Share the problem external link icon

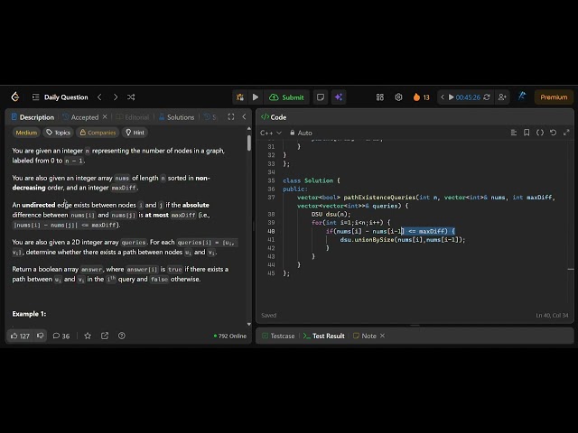(x=105, y=336)
